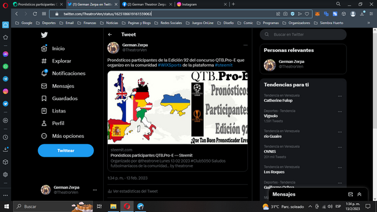Image resolution: width=377 pixels, height=212 pixels.
Task: Open ad blocker shield icon
Action: [x=292, y=14]
